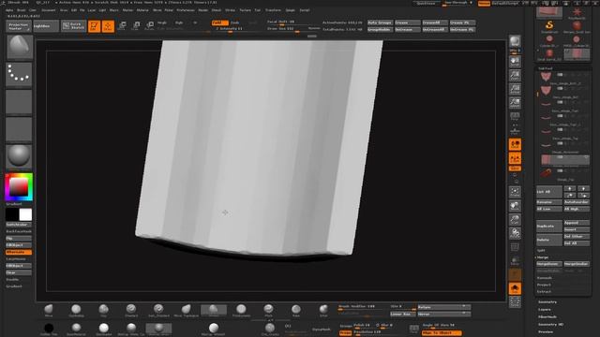Click List All in SubTool panel
Screen dimensions: 600x337
click(548, 192)
